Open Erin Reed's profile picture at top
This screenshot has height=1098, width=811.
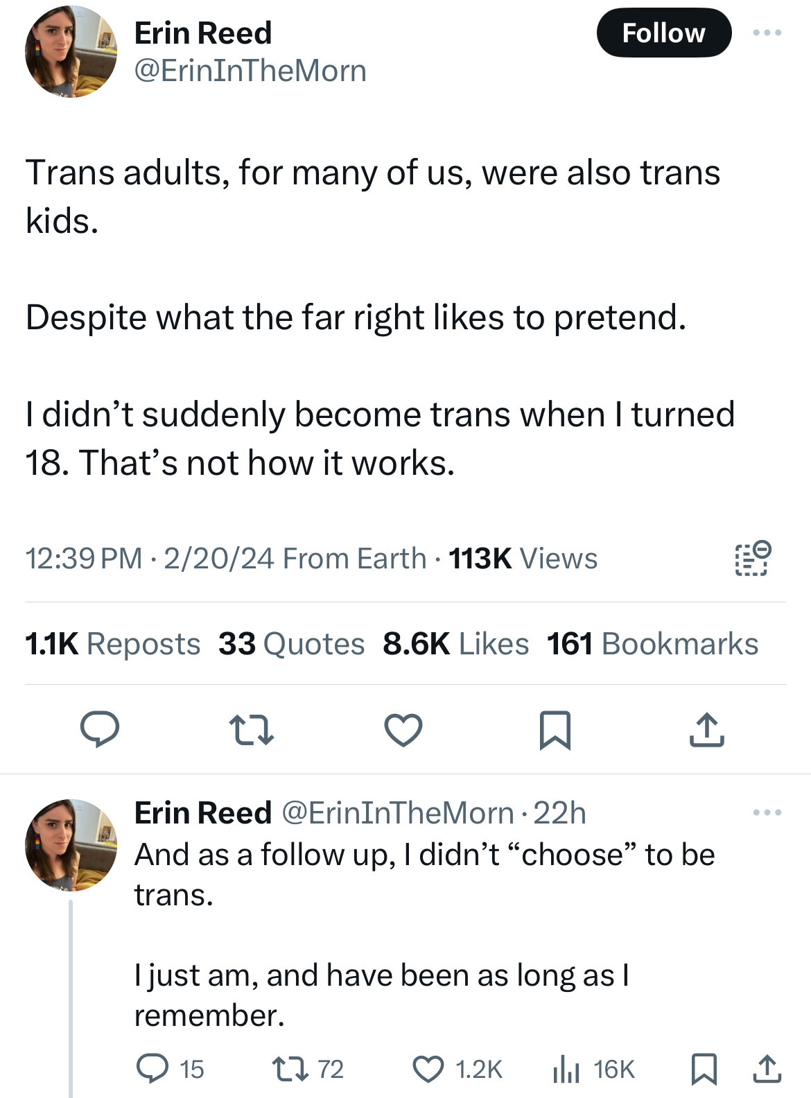[71, 51]
